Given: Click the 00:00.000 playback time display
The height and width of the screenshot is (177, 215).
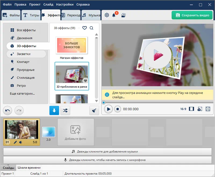Looking at the screenshot, I should (131, 109).
